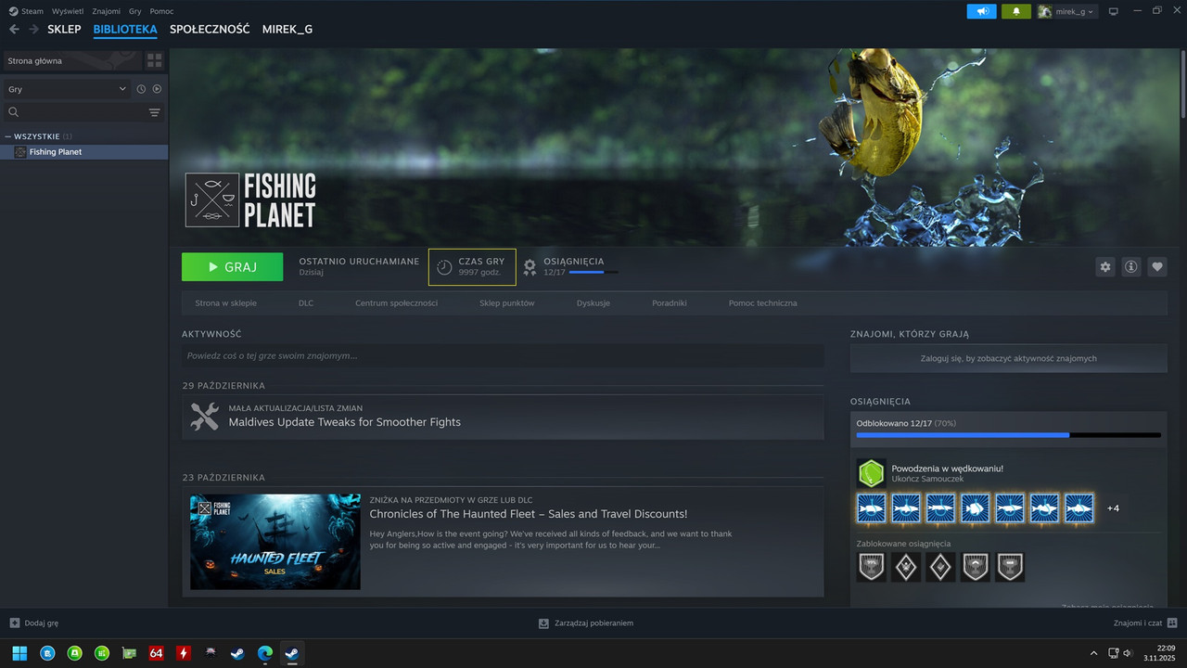The width and height of the screenshot is (1187, 668).
Task: Go to the SKLEP section
Action: [x=64, y=30]
